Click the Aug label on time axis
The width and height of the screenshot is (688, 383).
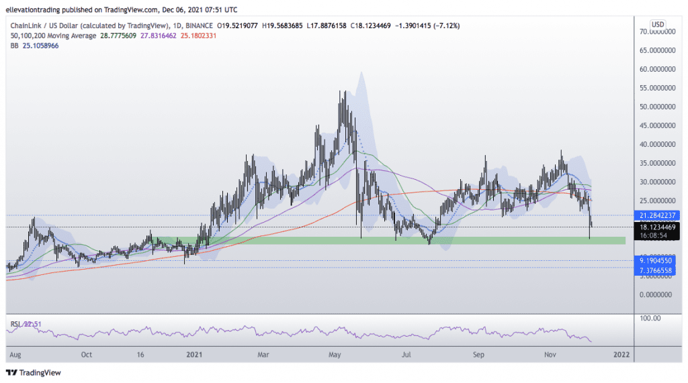click(15, 355)
